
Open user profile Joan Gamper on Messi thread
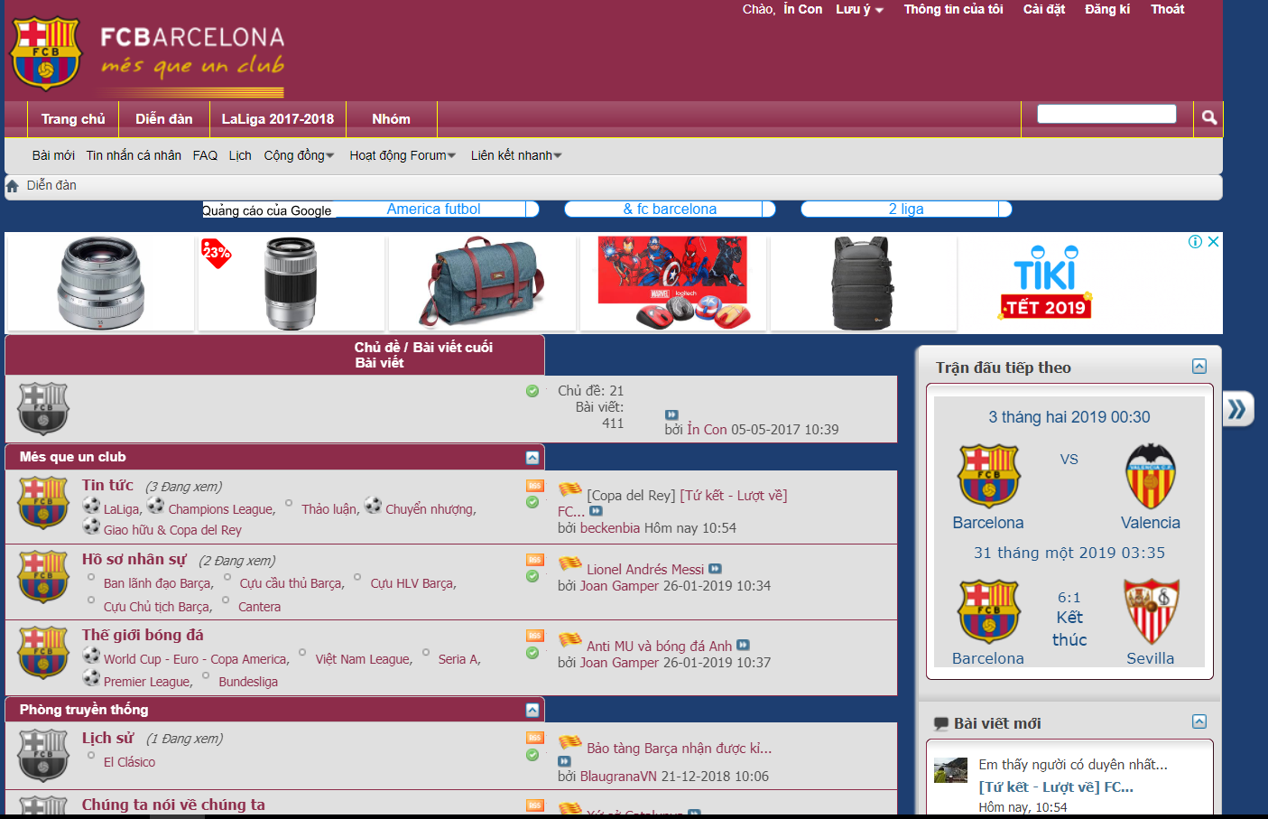coord(620,586)
